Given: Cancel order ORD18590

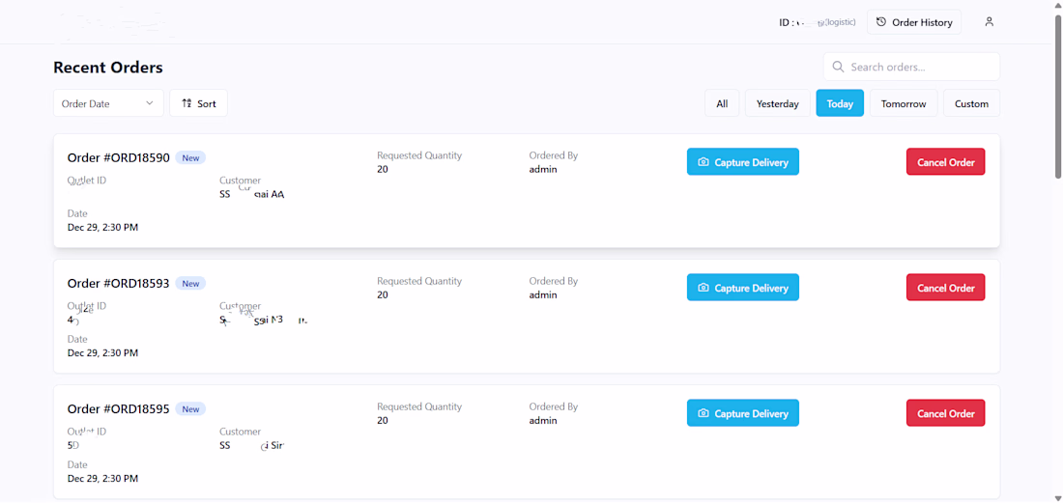Looking at the screenshot, I should [945, 162].
